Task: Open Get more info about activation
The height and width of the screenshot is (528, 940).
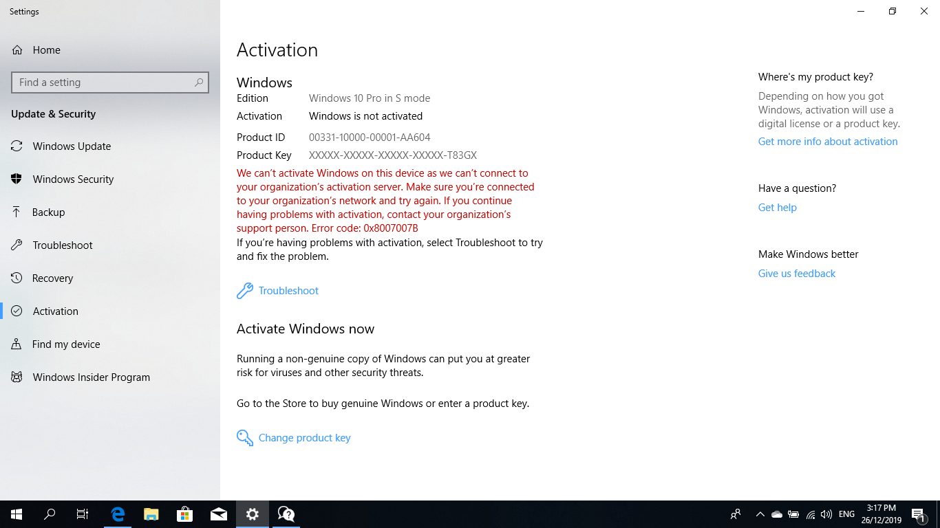Action: [x=828, y=141]
